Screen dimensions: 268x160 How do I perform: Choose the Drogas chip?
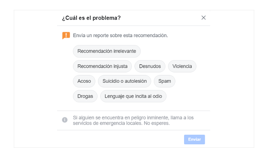tap(85, 96)
